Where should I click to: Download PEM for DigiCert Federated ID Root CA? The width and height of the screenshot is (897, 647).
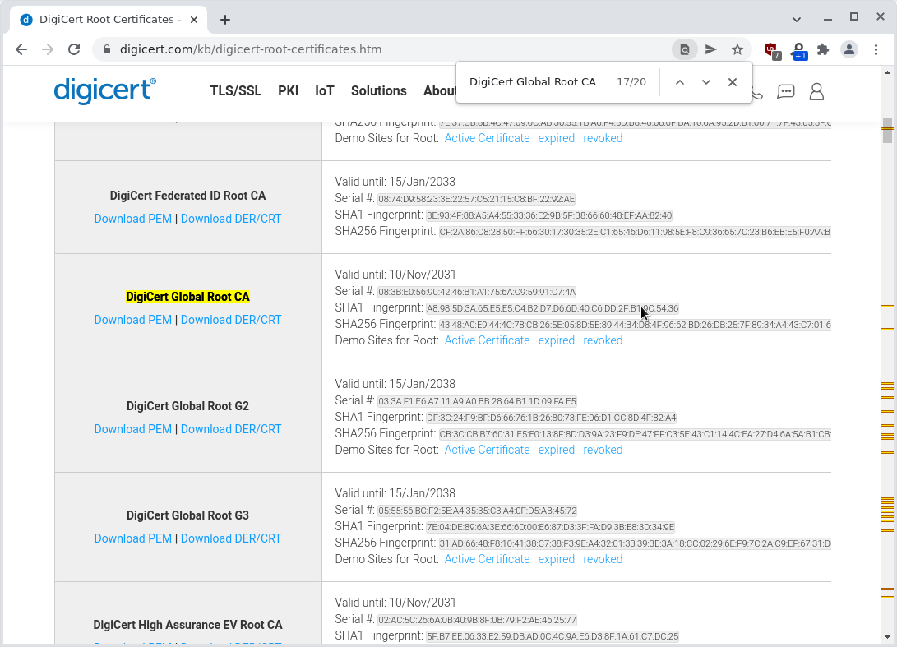[x=132, y=219]
